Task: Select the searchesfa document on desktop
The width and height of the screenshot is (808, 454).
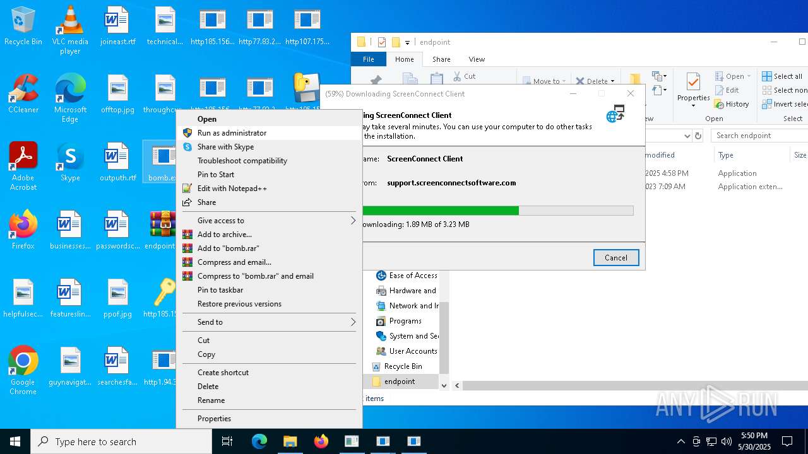Action: click(117, 367)
